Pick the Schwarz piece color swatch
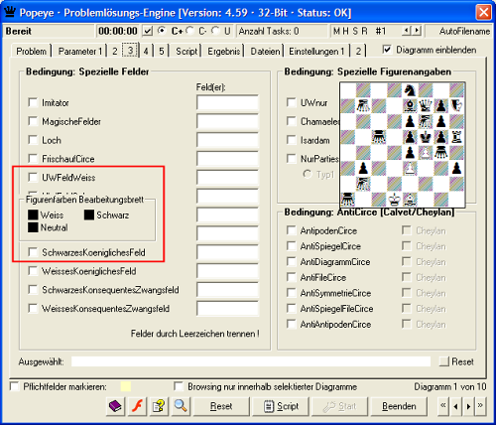 (89, 214)
